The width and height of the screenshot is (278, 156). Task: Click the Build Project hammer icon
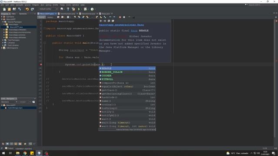pos(68,9)
